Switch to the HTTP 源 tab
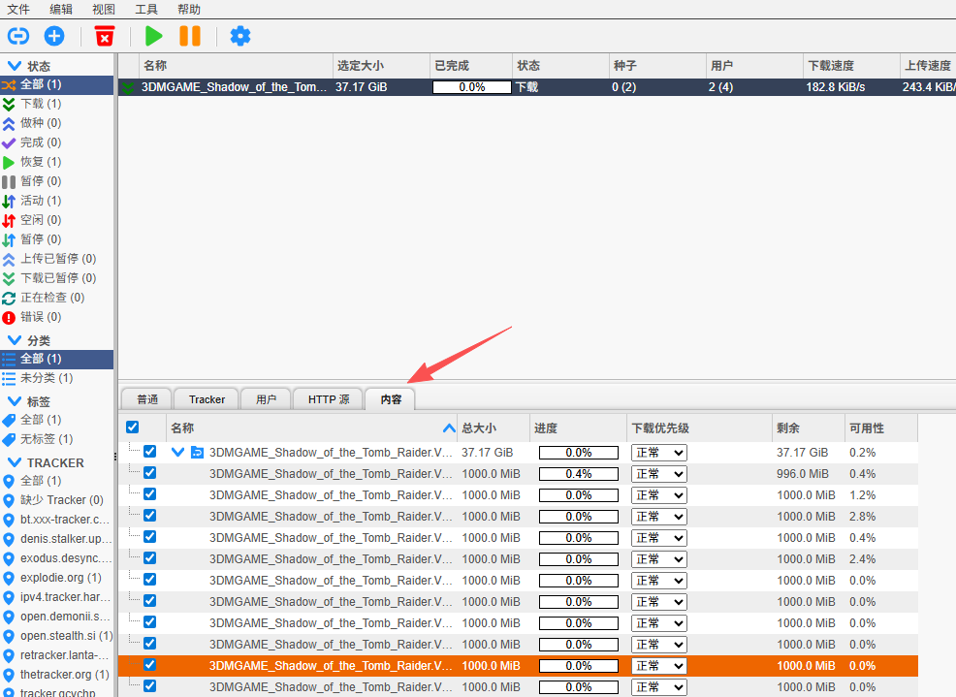The width and height of the screenshot is (956, 697). click(x=329, y=399)
